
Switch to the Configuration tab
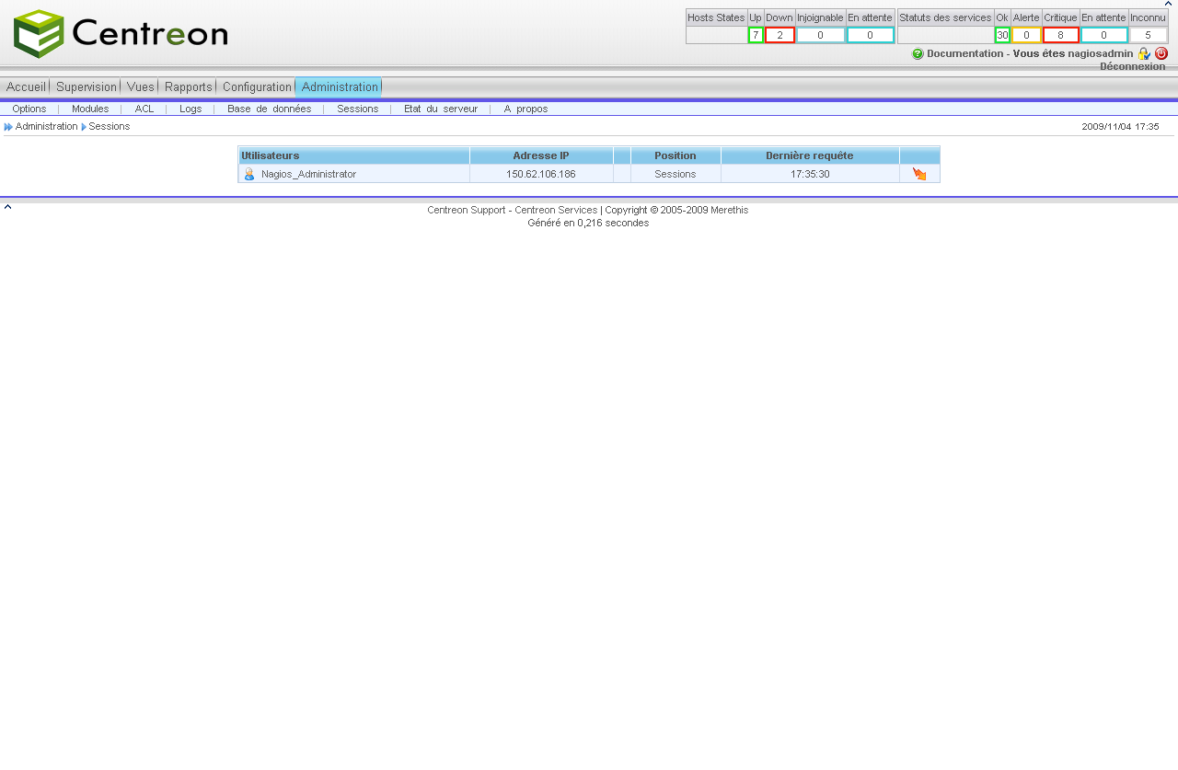pyautogui.click(x=257, y=87)
